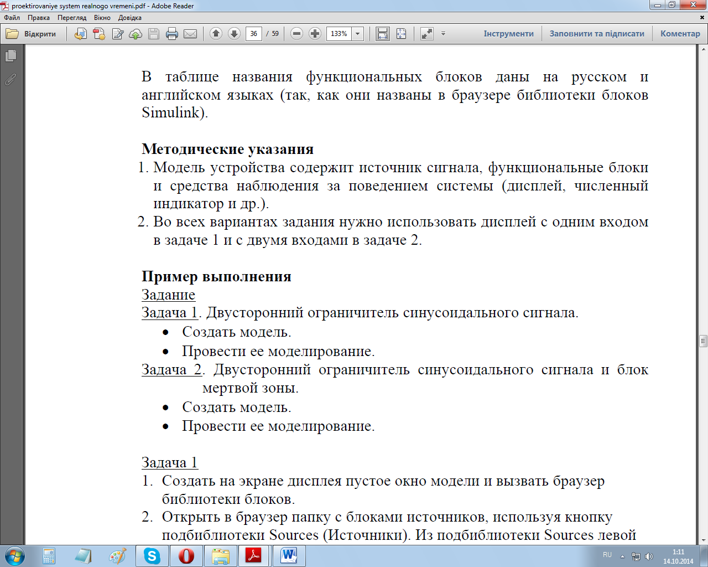This screenshot has width=708, height=567.
Task: Click heading Методические указания
Action: (227, 149)
